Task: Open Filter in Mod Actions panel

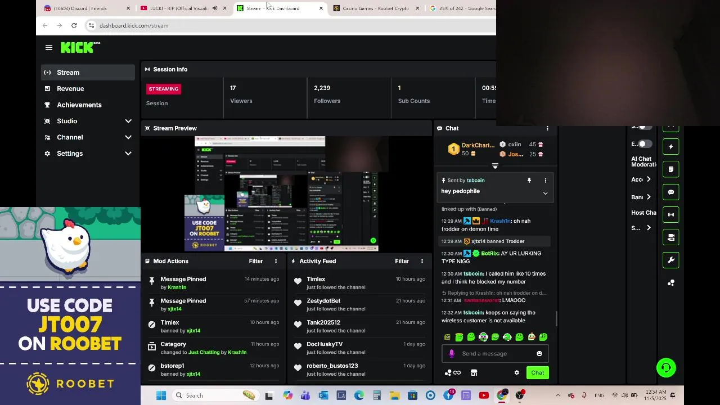Action: [x=256, y=261]
